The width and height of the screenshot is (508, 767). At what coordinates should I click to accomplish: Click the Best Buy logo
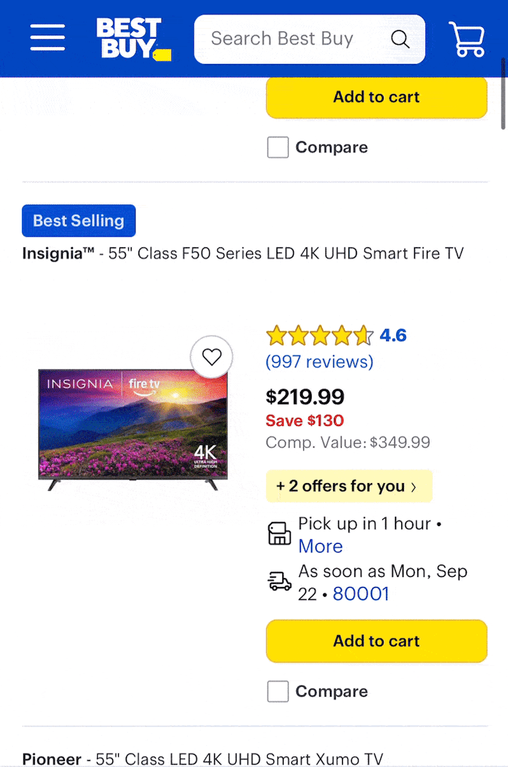133,39
